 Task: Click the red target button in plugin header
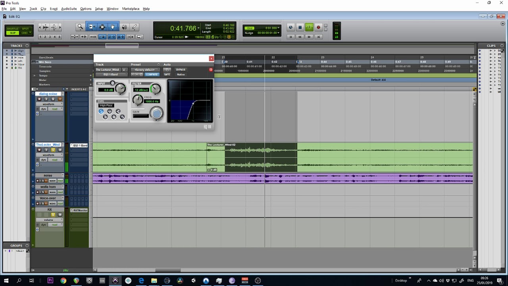(211, 70)
